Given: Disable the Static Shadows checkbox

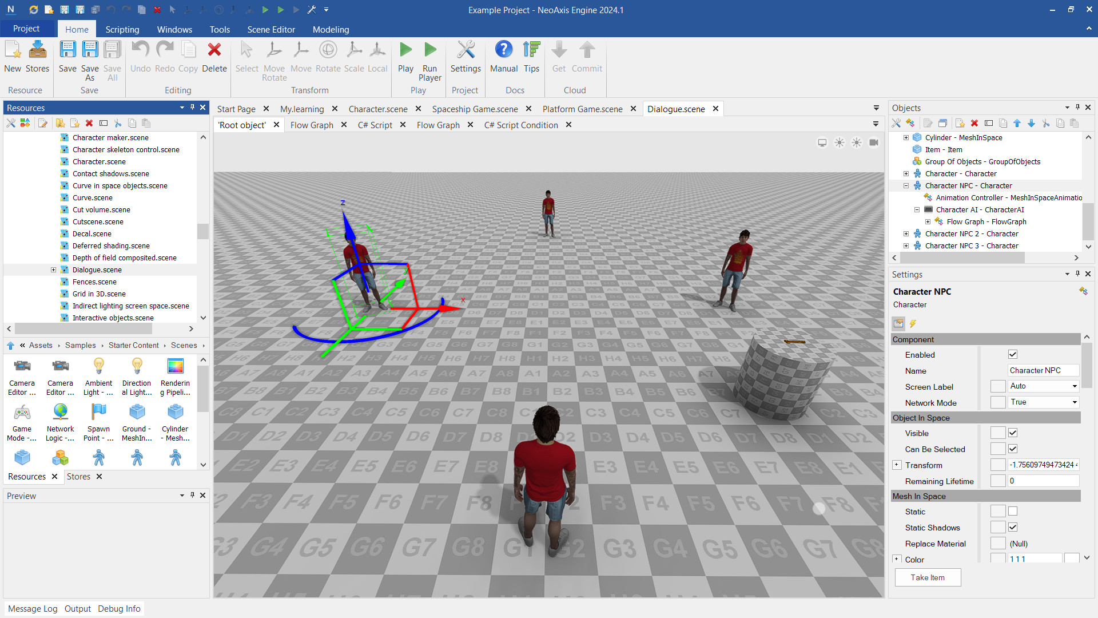Looking at the screenshot, I should 1013,528.
